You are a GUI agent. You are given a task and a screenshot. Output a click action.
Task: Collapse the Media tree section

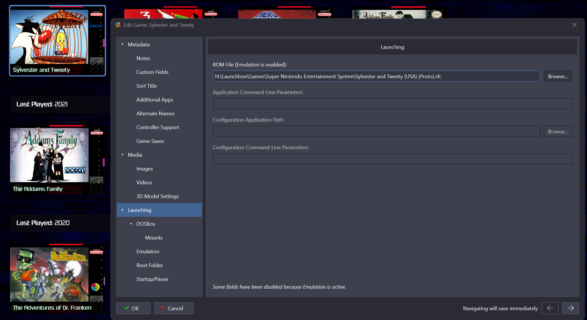pyautogui.click(x=123, y=155)
